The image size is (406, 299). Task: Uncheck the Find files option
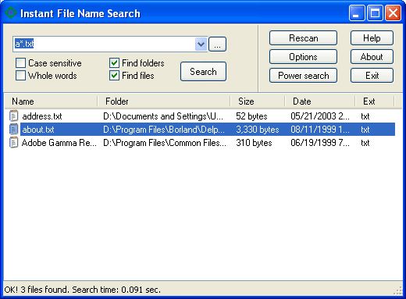(114, 76)
